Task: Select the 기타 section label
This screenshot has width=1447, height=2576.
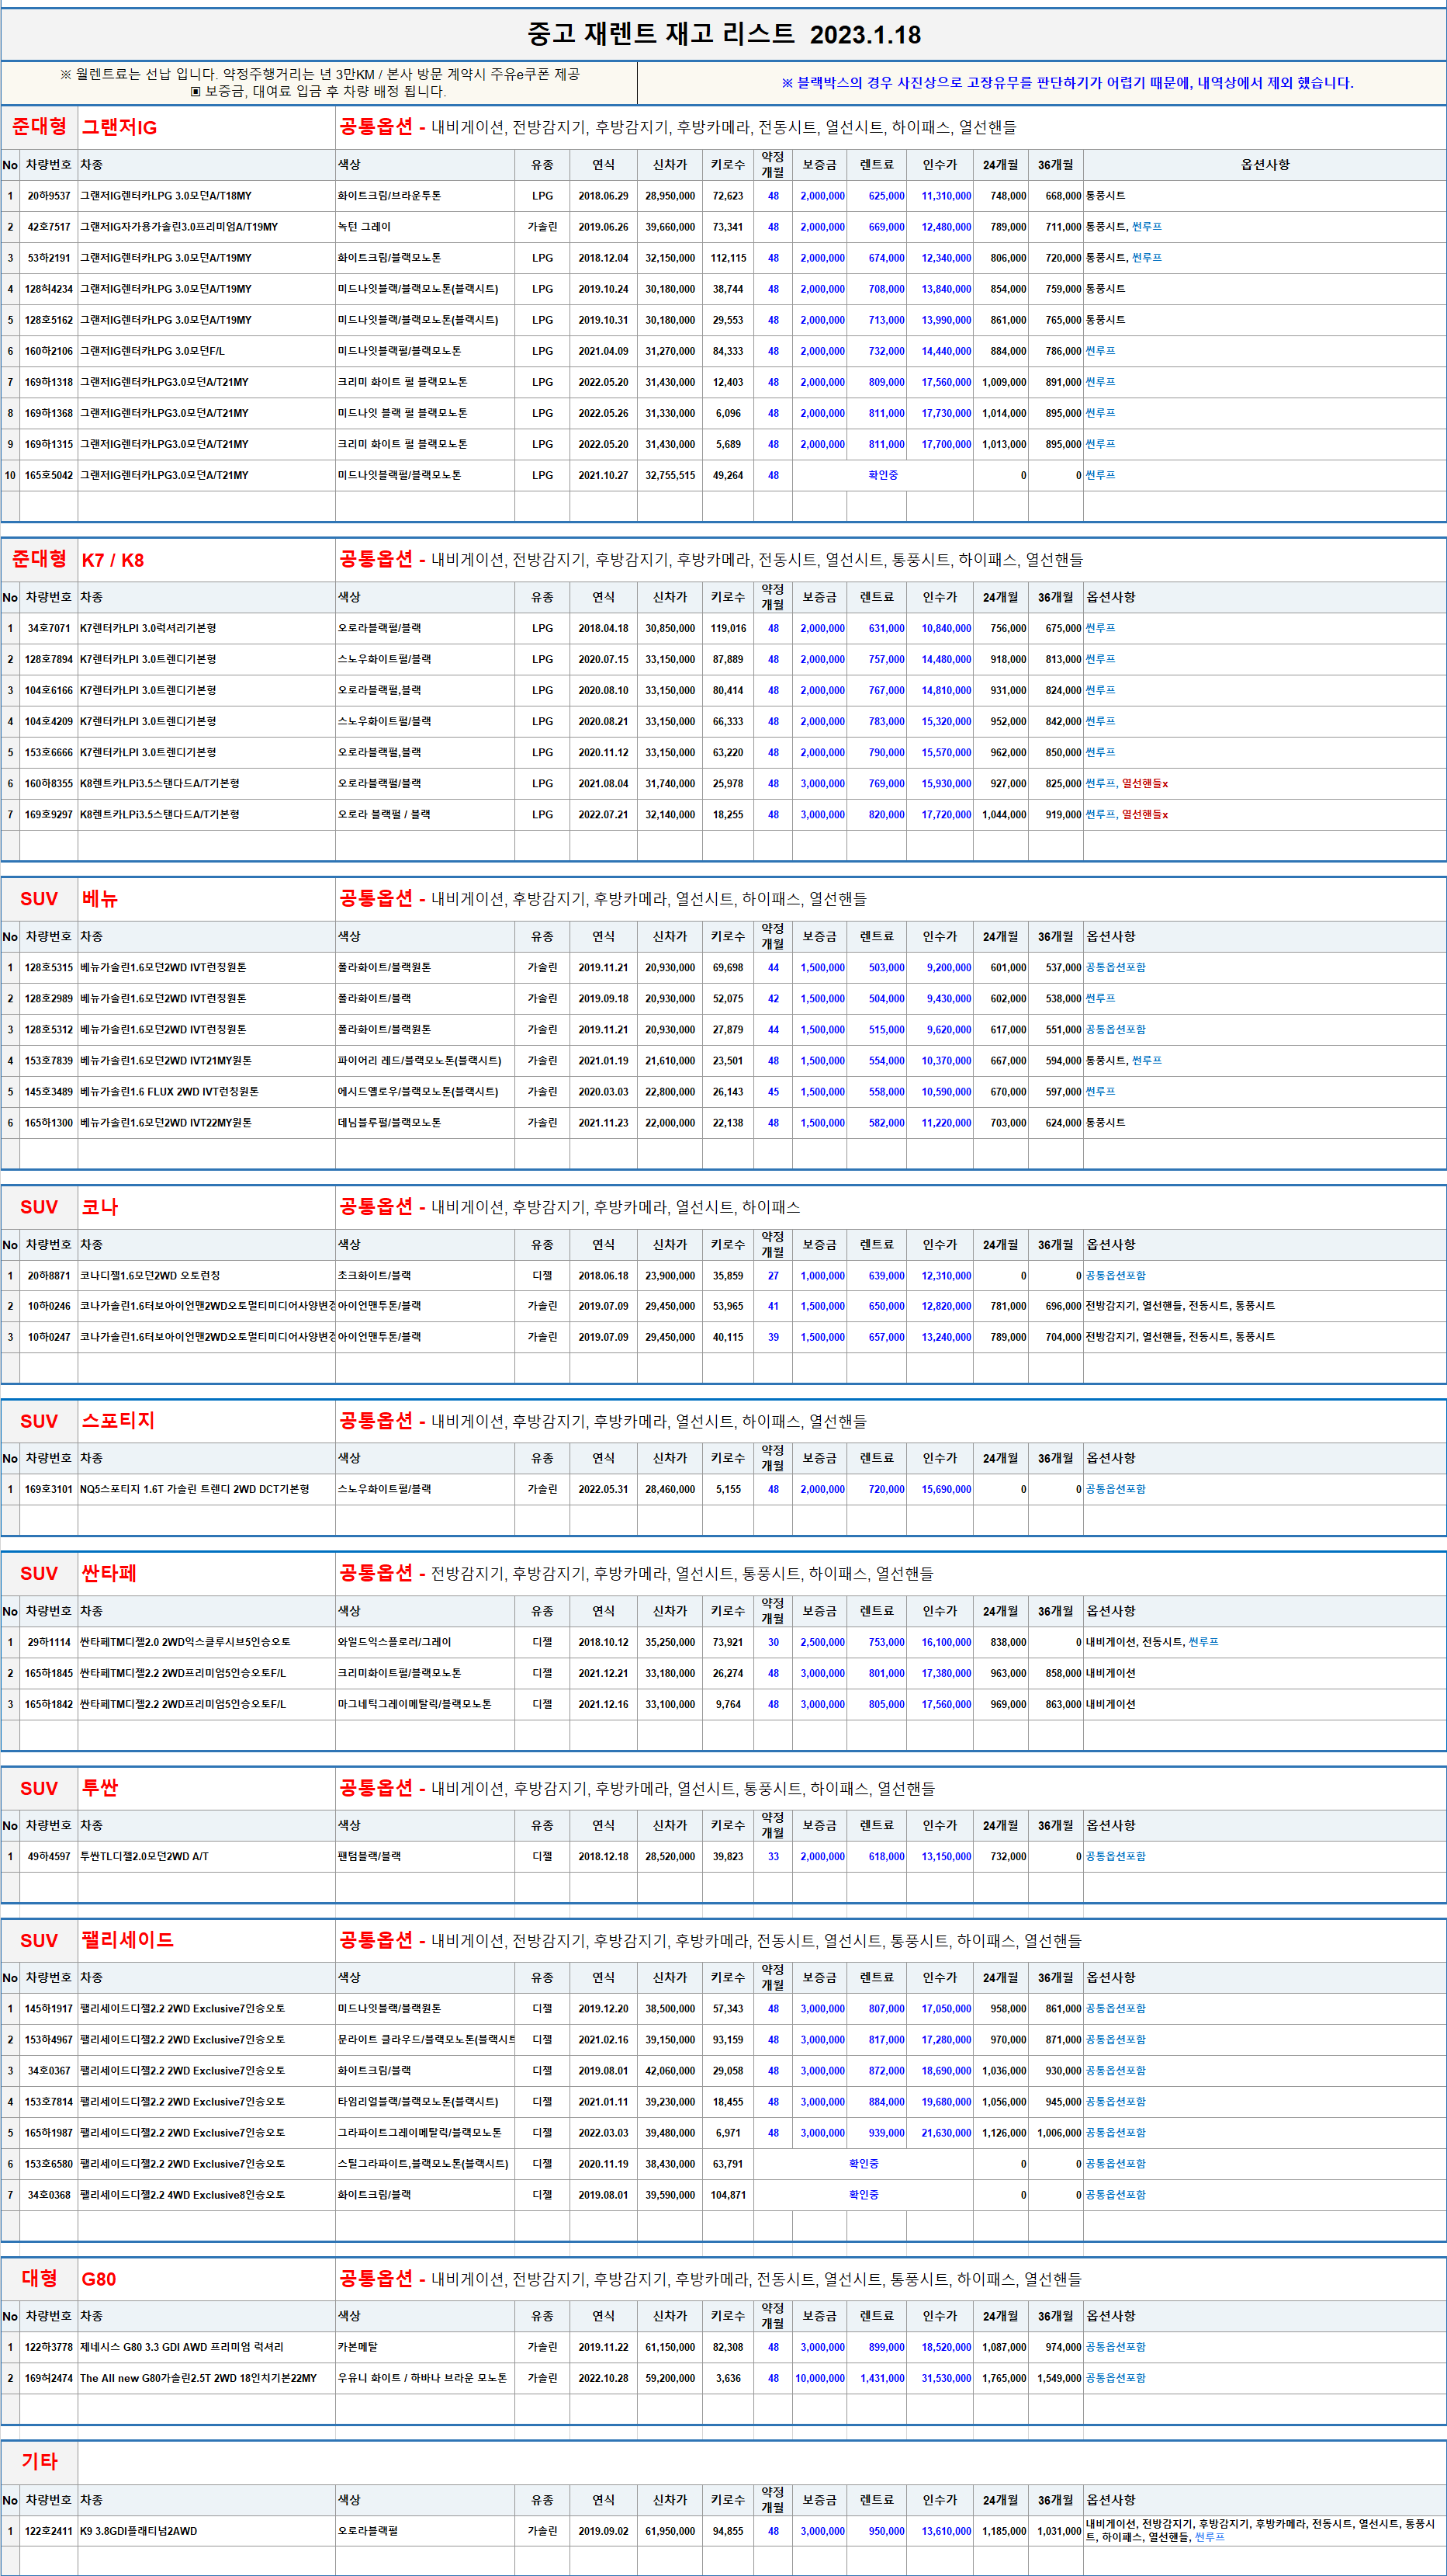Action: click(39, 2461)
